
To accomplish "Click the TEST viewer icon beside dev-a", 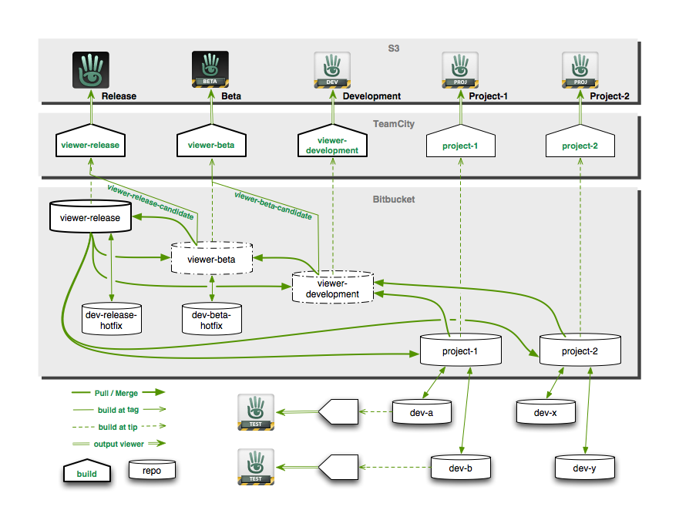I will [x=255, y=412].
